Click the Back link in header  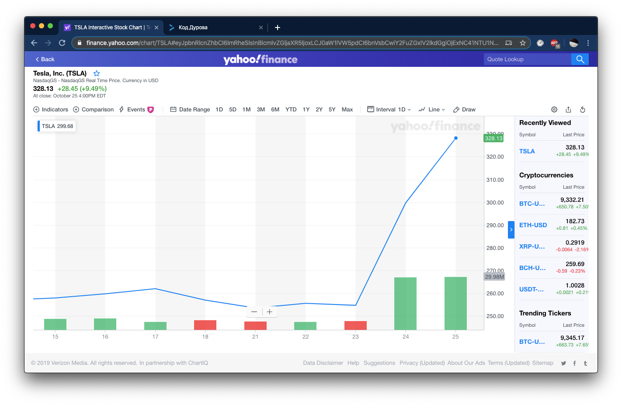pos(45,59)
